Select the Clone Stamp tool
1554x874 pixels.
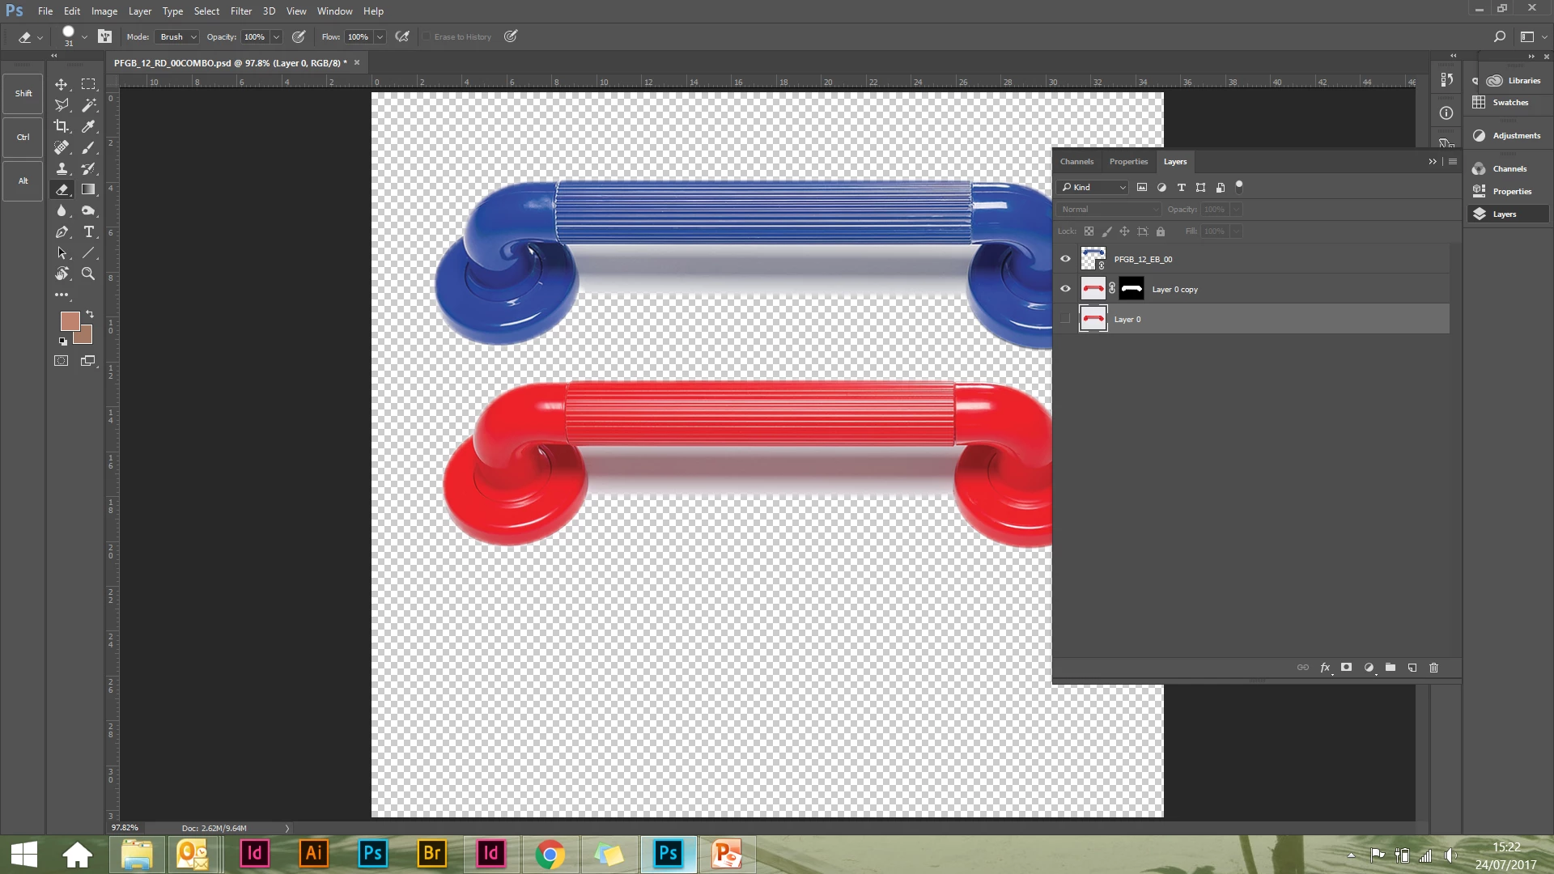[62, 168]
